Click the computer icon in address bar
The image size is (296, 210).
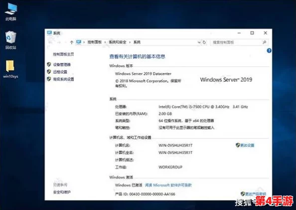tap(79, 42)
